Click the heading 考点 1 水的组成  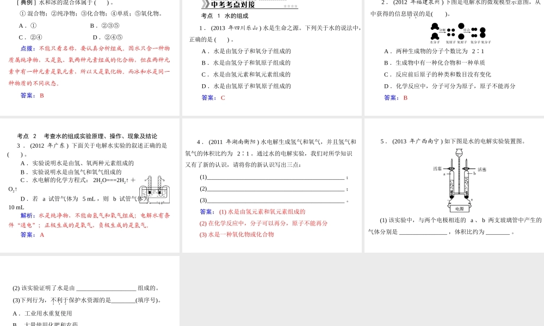click(x=225, y=16)
